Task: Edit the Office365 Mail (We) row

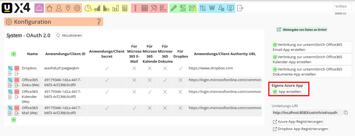Action: coord(10,108)
